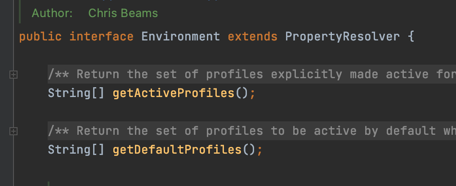
Task: Click the getDefaultProfiles method name
Action: [x=177, y=150]
